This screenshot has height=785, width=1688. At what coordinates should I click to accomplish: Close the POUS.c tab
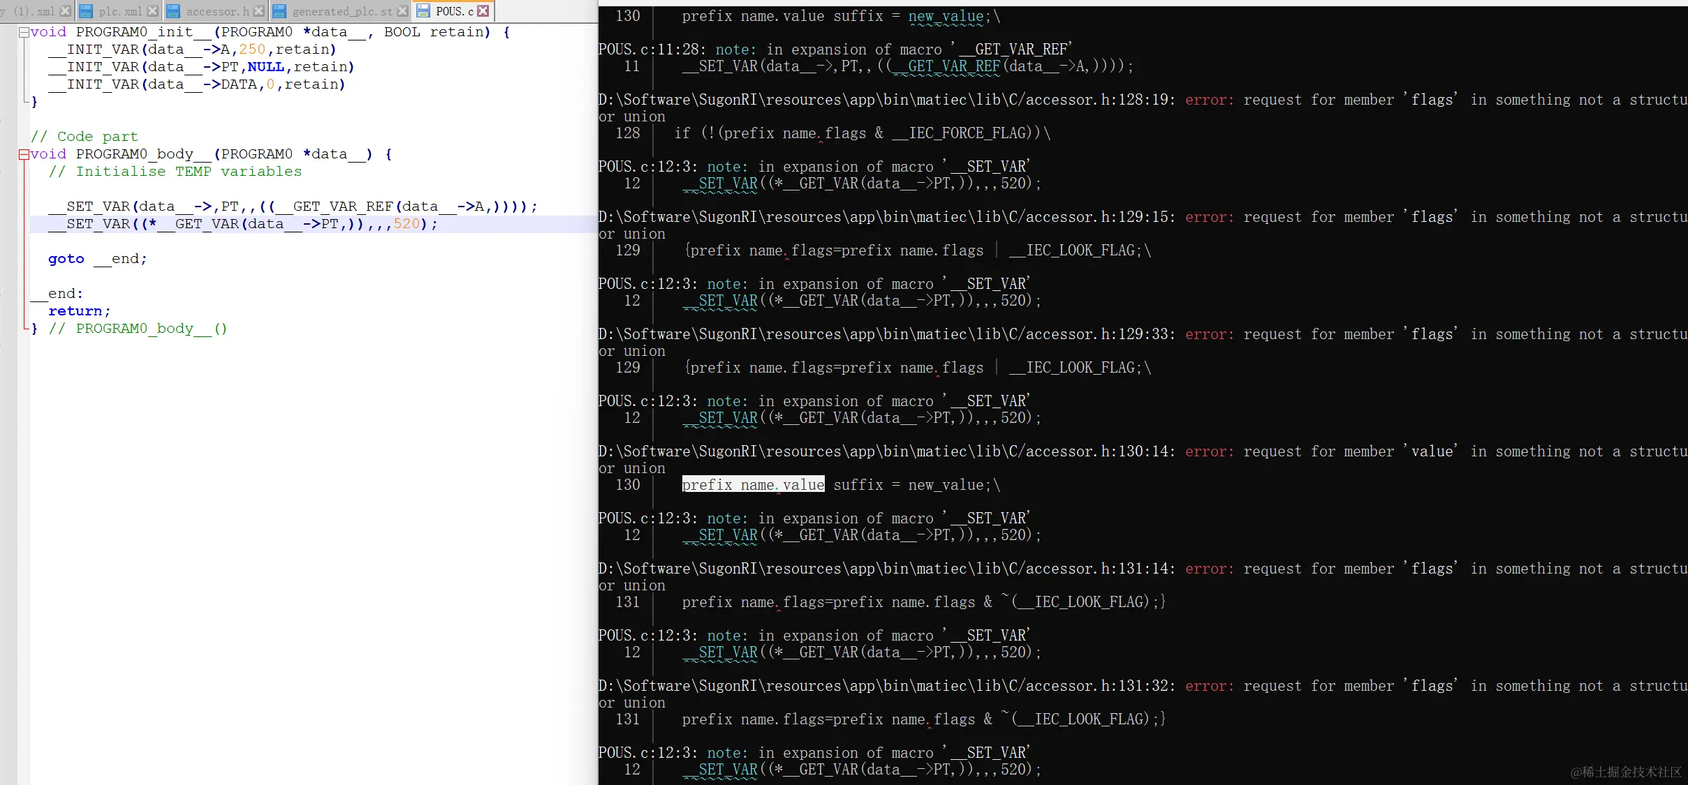tap(483, 11)
